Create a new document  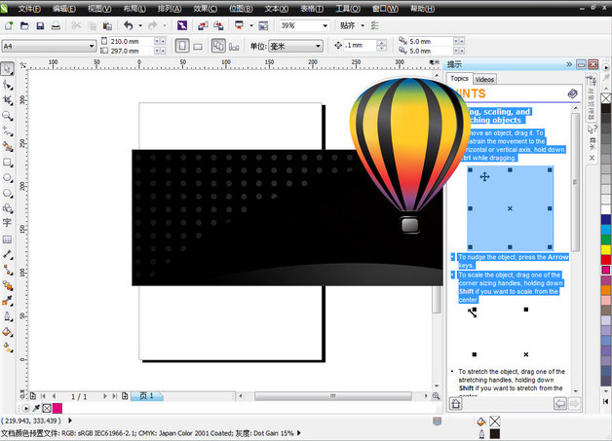9,25
